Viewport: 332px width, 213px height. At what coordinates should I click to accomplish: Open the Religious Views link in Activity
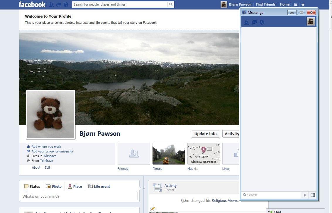click(224, 200)
